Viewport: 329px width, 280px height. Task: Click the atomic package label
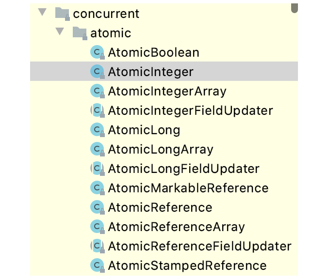pos(111,33)
